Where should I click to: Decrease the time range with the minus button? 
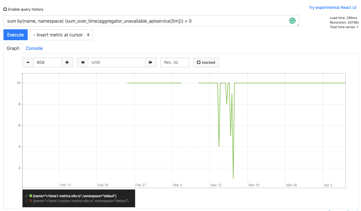[28, 62]
